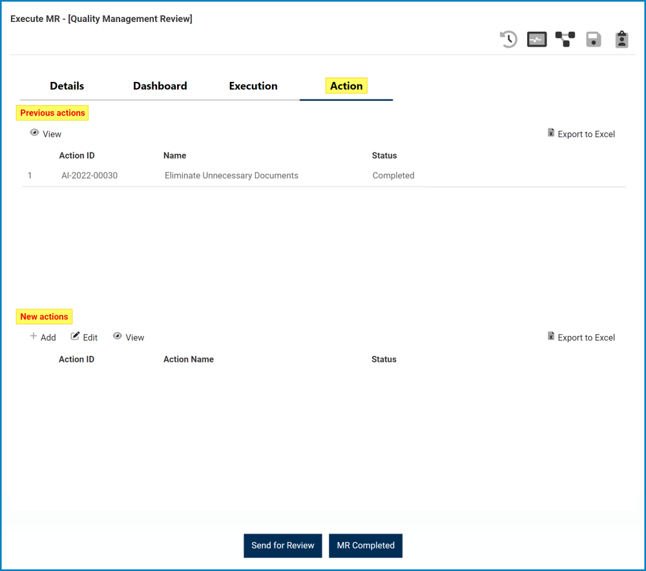Save the record using the floppy disk icon
The width and height of the screenshot is (646, 571).
coord(594,39)
